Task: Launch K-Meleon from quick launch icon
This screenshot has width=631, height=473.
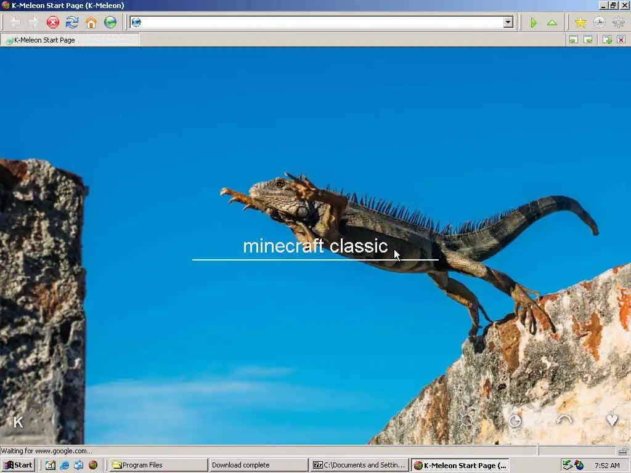Action: tap(93, 465)
